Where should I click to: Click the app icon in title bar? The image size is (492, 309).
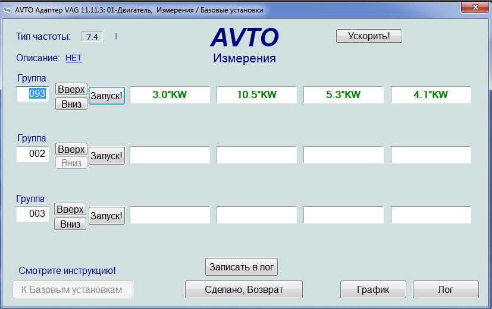click(x=7, y=10)
